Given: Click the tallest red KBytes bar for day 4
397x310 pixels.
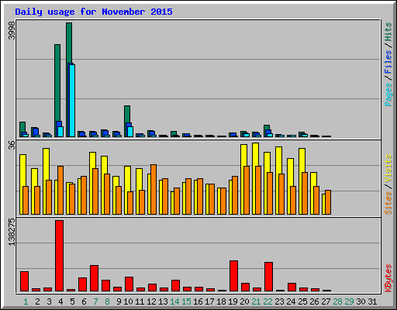Looking at the screenshot, I should coord(59,256).
